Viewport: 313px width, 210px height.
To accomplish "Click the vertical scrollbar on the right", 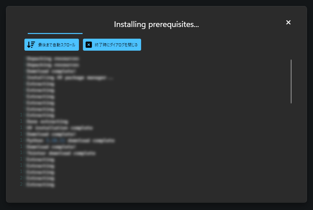I will pyautogui.click(x=291, y=80).
